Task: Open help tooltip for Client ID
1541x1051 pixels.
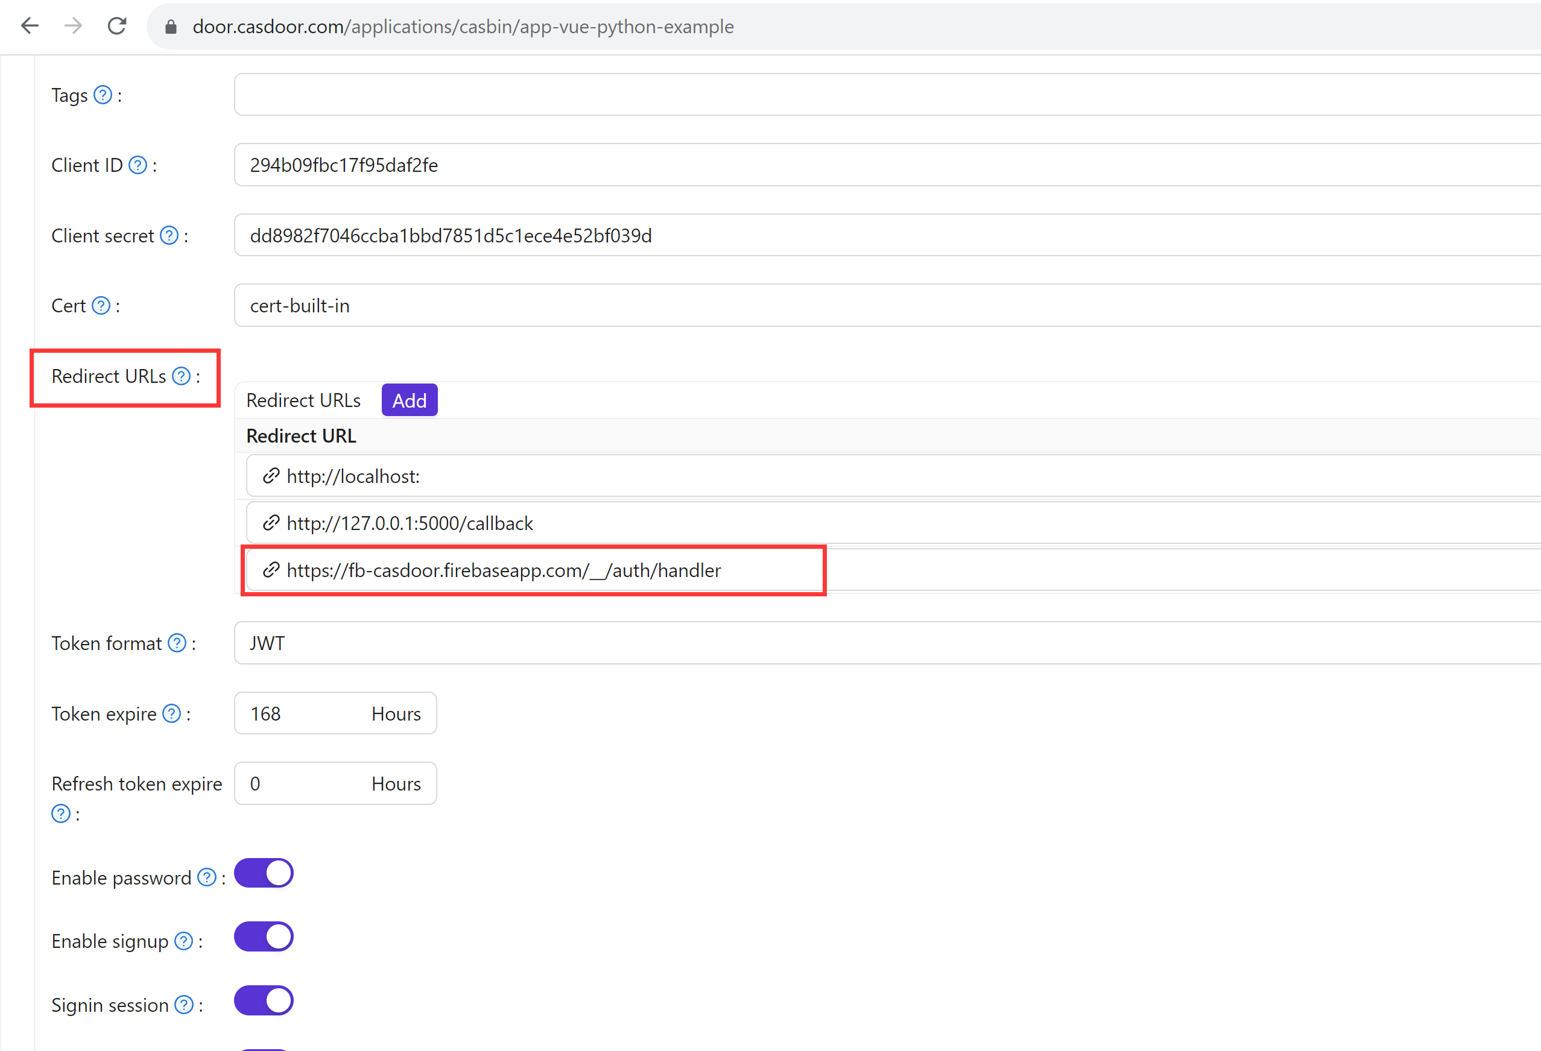Action: coord(138,165)
